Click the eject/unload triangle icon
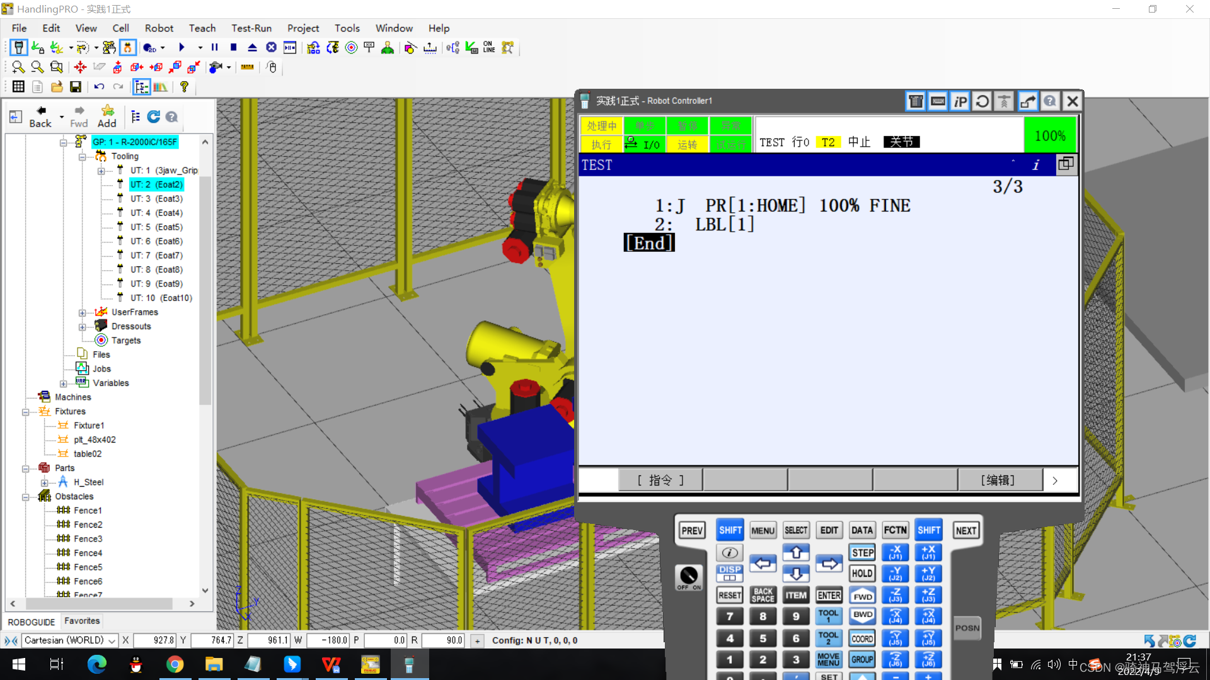This screenshot has height=680, width=1210. [252, 48]
